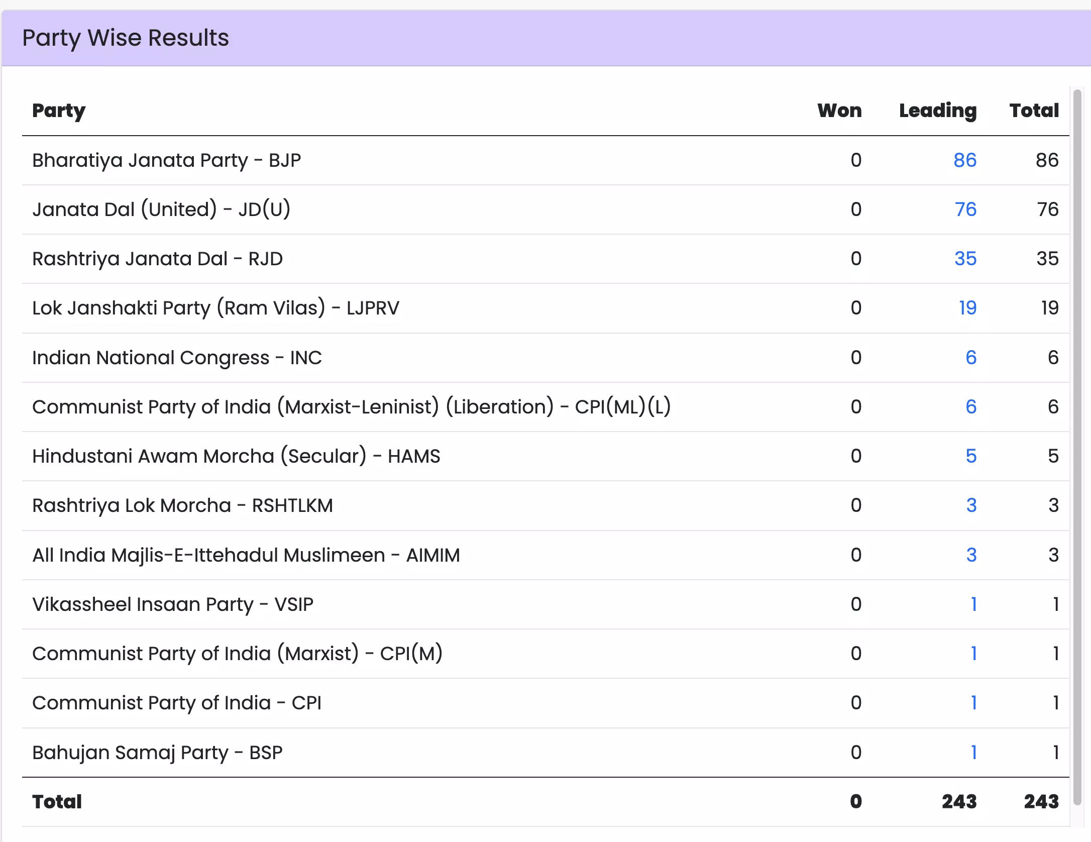Click the Party Wise Results heading
The width and height of the screenshot is (1091, 842).
pos(126,38)
